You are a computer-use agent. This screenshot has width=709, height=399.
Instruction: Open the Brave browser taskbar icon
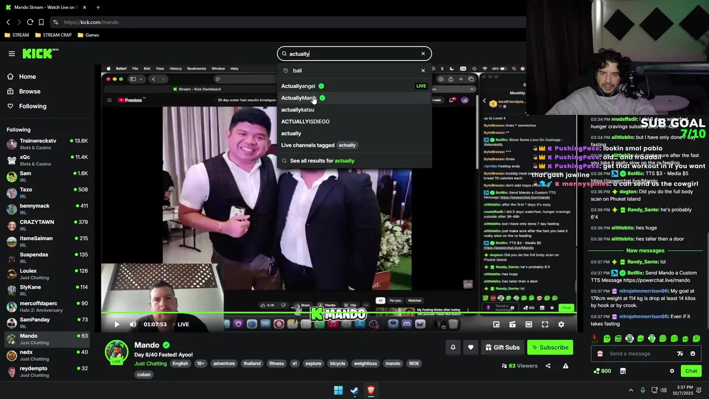pyautogui.click(x=371, y=390)
